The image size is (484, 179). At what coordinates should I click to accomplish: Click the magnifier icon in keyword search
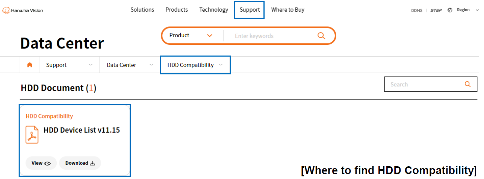click(321, 36)
